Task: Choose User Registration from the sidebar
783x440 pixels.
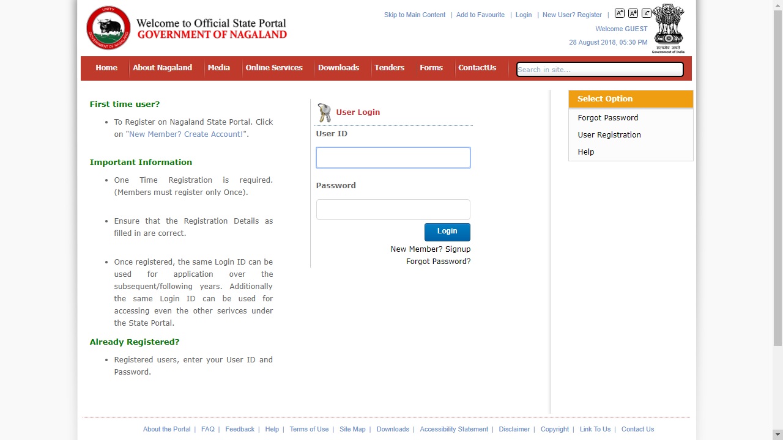Action: [x=609, y=134]
